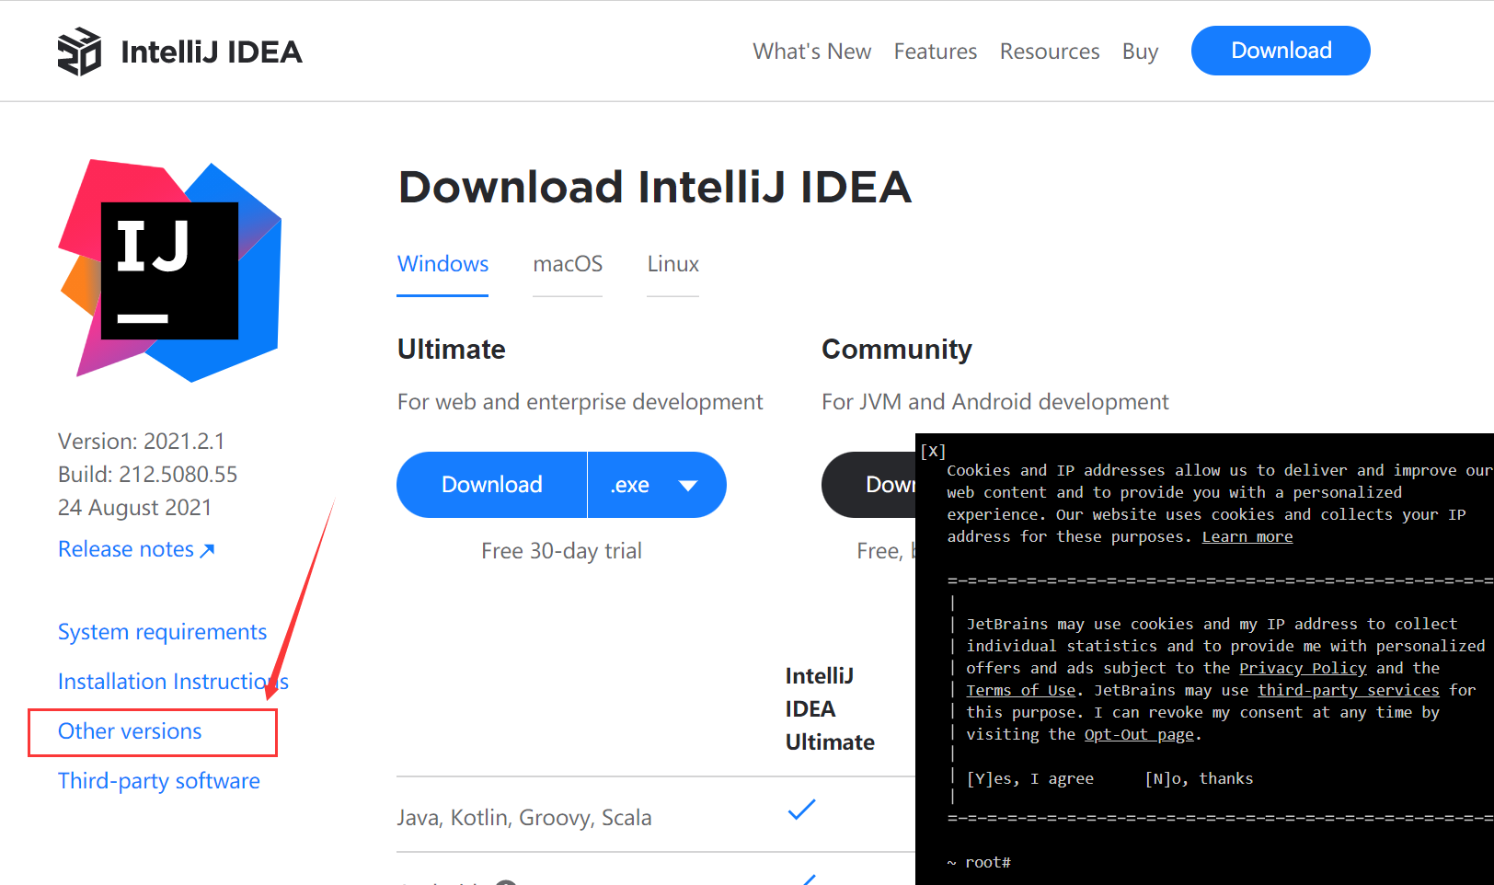Close the cookie notice with [X]
Screen dimensions: 1494x885
(x=933, y=451)
